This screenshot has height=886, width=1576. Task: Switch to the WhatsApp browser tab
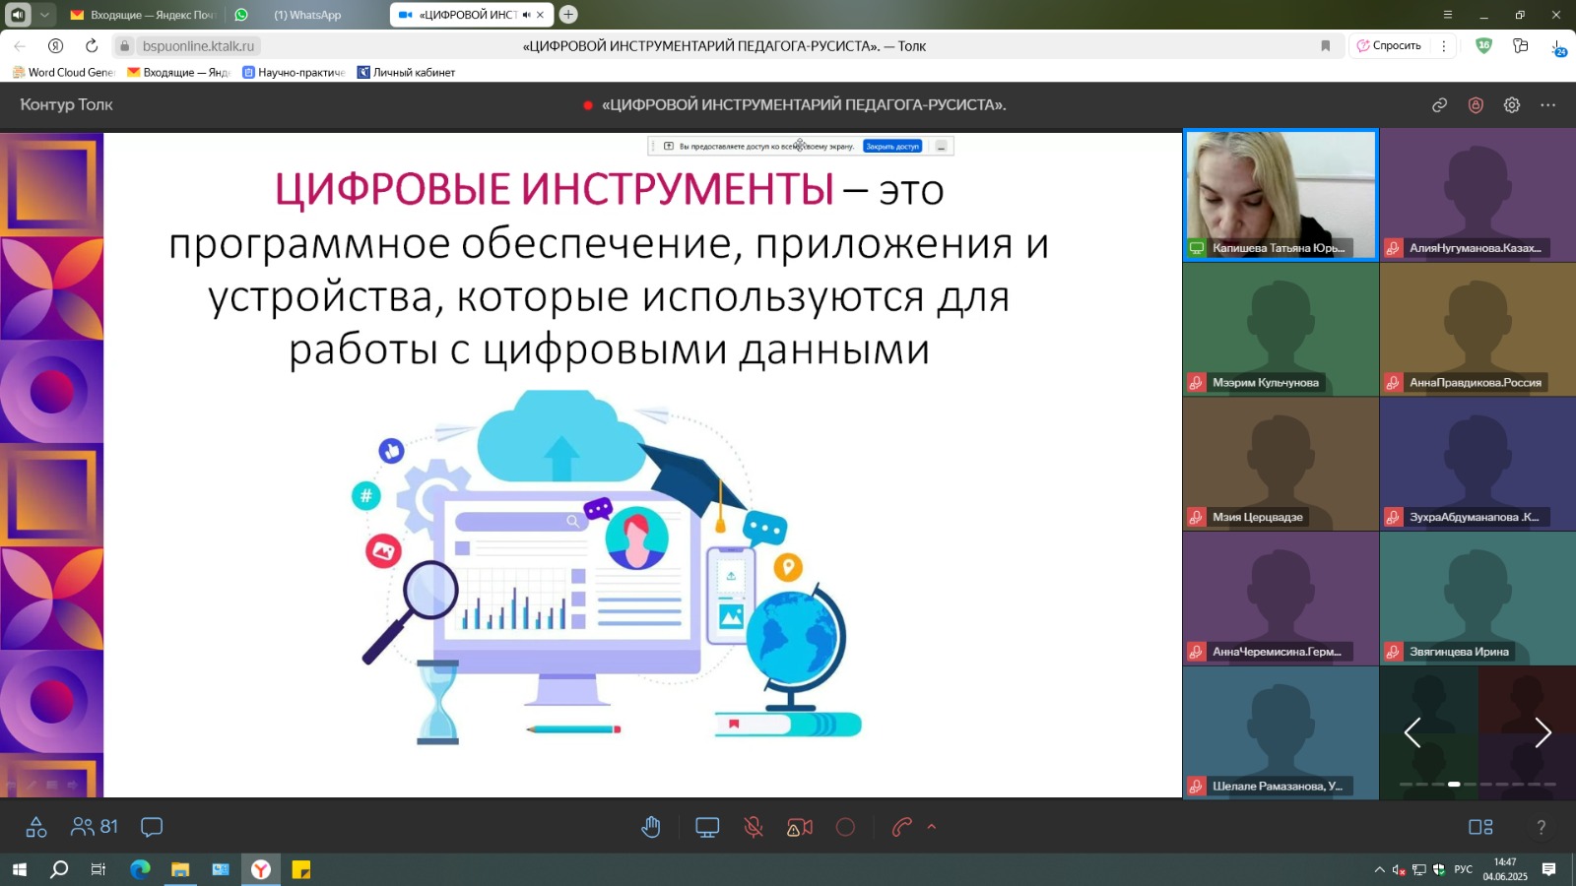point(307,15)
